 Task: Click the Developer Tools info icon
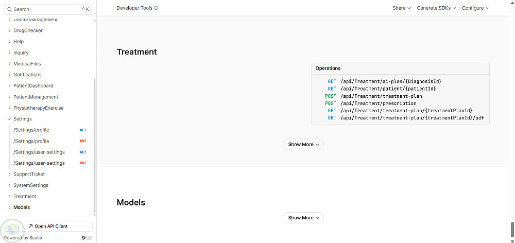156,8
